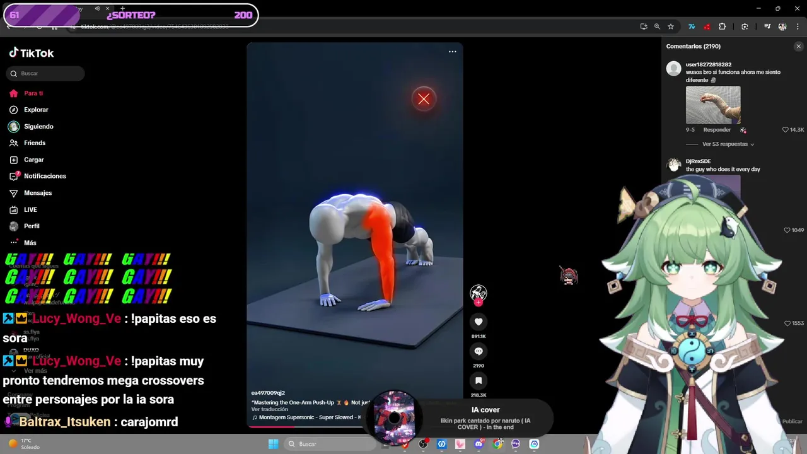Open the pink app icon in taskbar

click(460, 444)
